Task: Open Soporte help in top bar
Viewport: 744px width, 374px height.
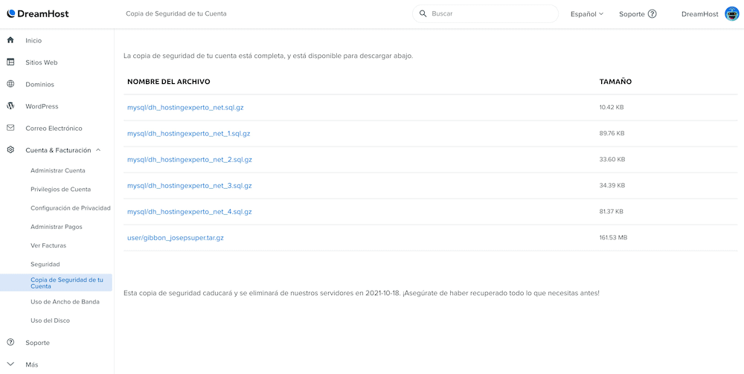Action: click(x=638, y=13)
